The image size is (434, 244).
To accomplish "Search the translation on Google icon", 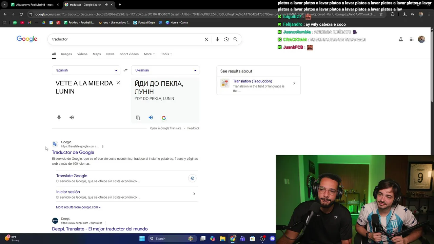I will (164, 118).
